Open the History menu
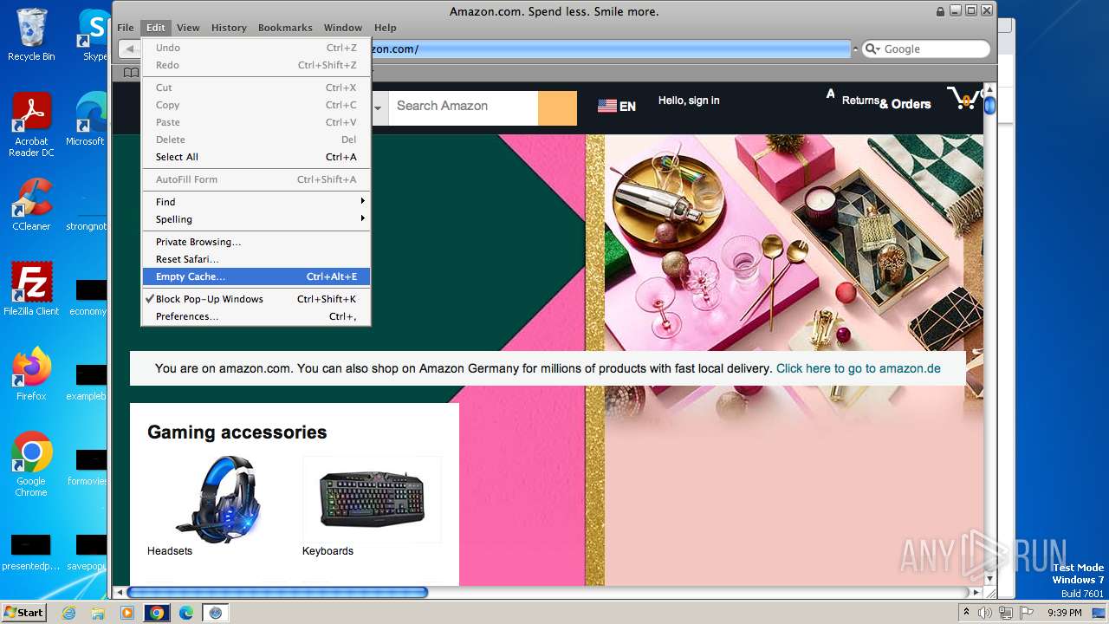 coord(229,28)
